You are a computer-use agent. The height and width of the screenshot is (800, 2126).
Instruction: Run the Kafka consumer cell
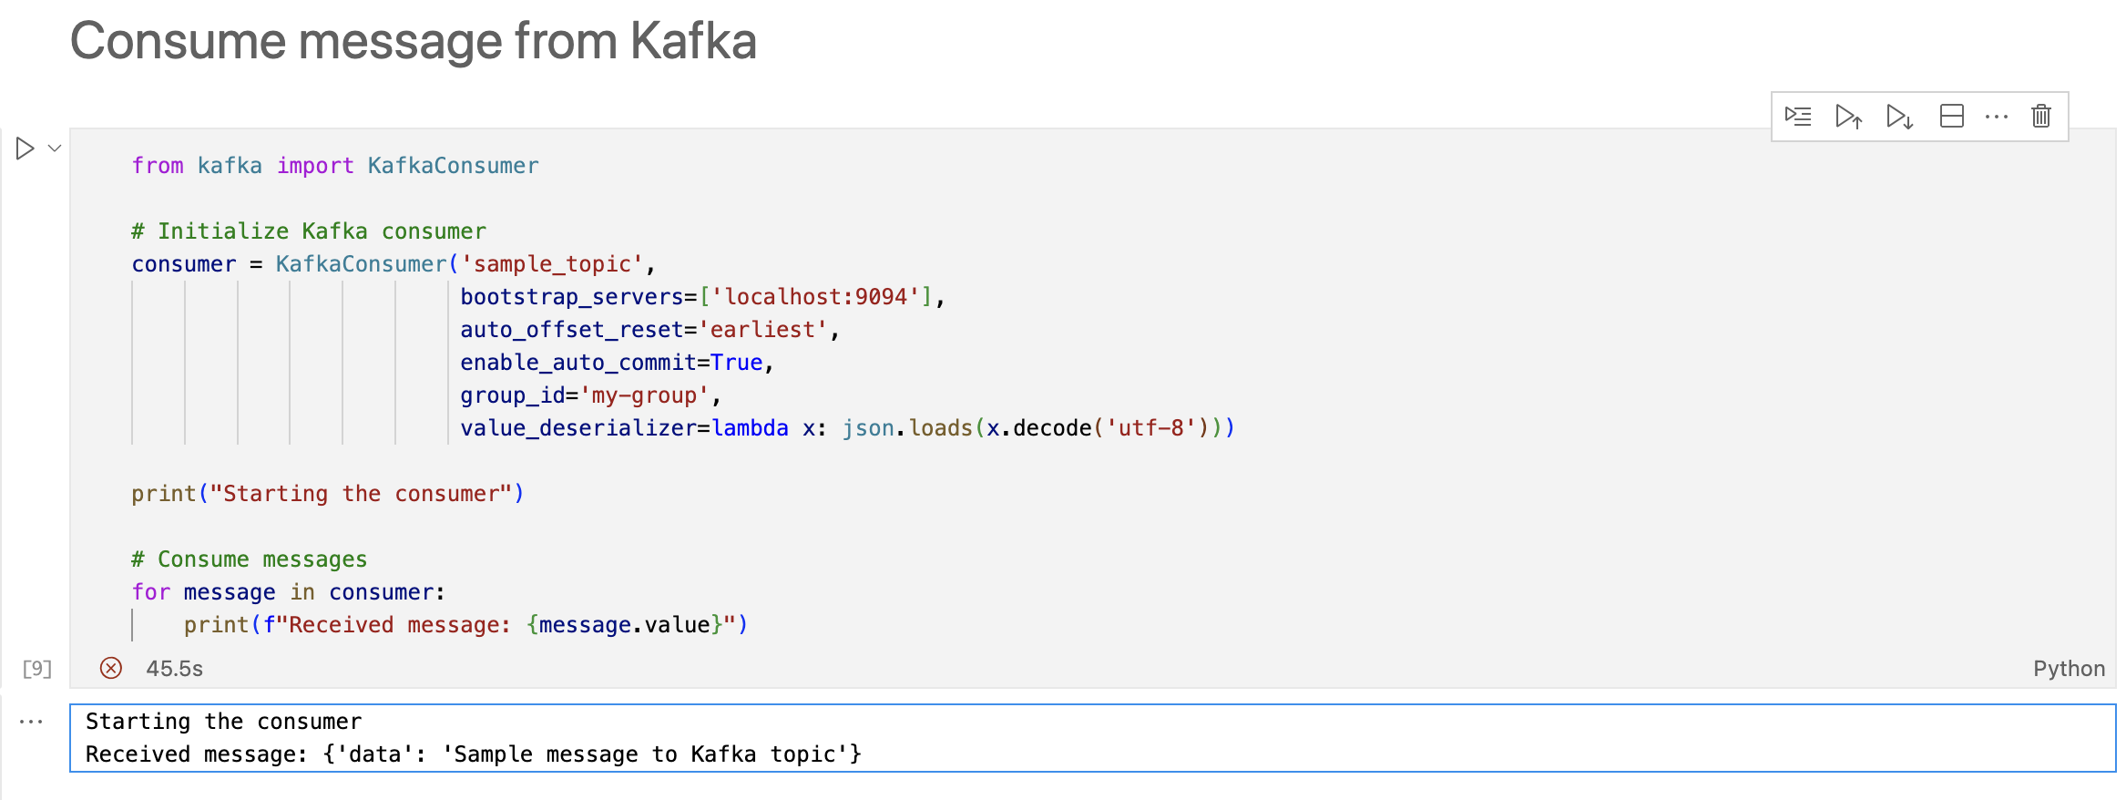point(26,148)
